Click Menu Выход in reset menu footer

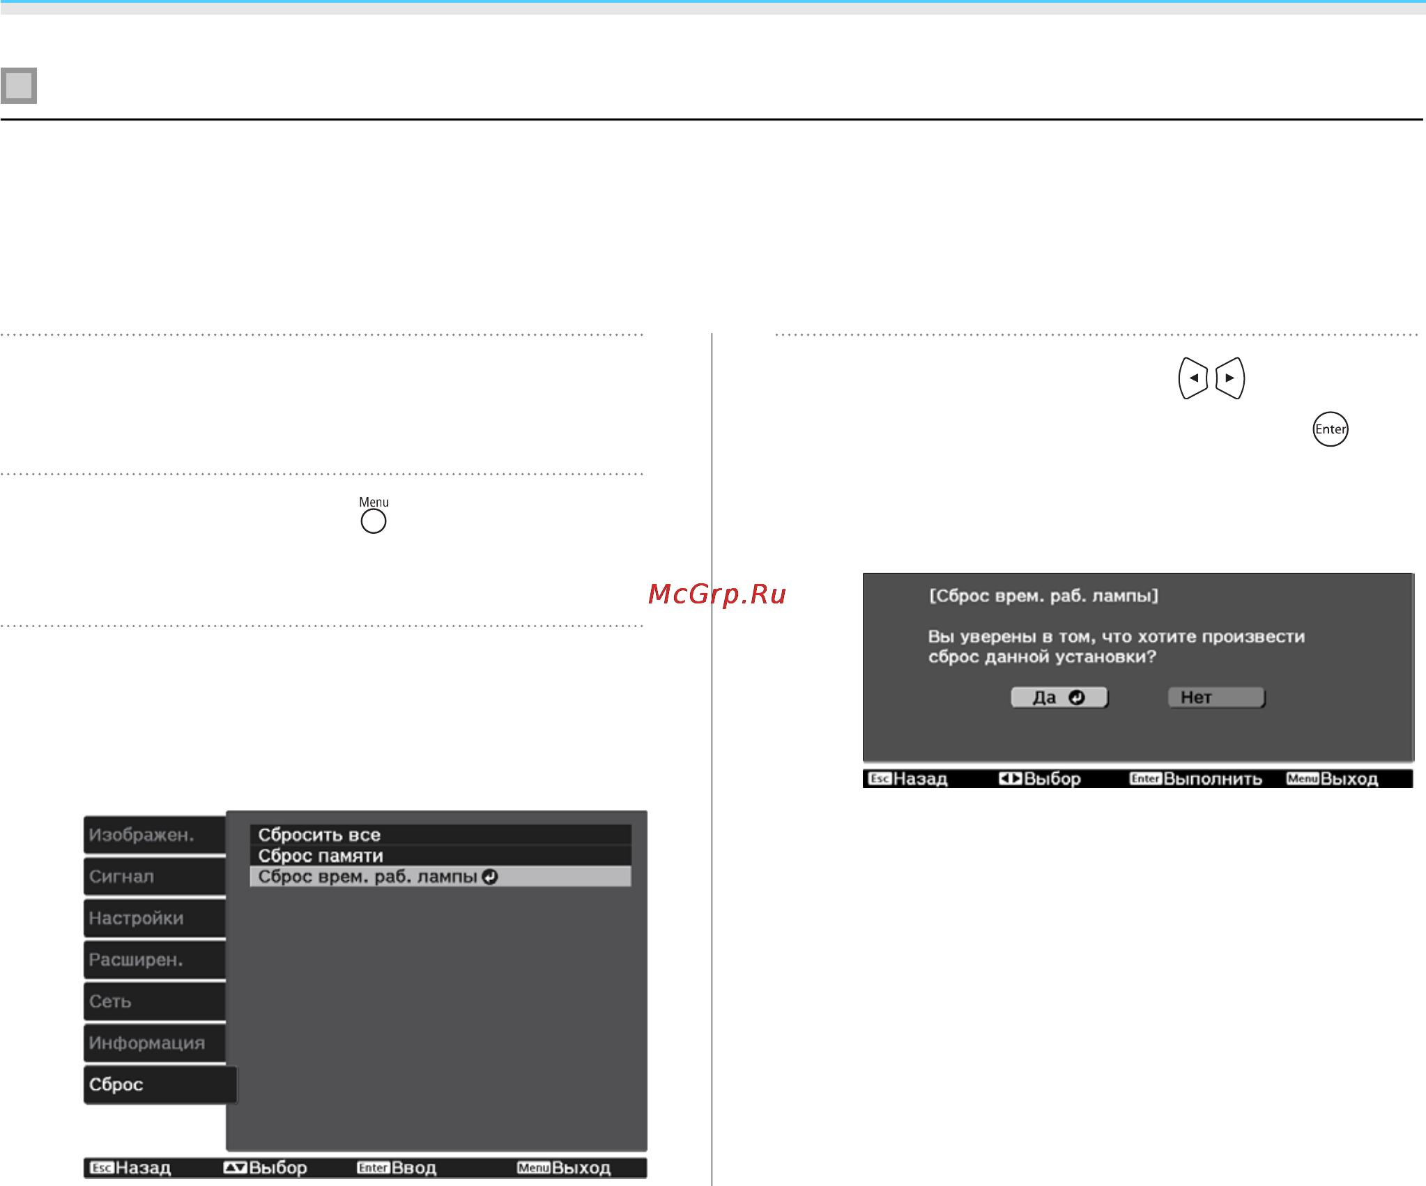(564, 1168)
